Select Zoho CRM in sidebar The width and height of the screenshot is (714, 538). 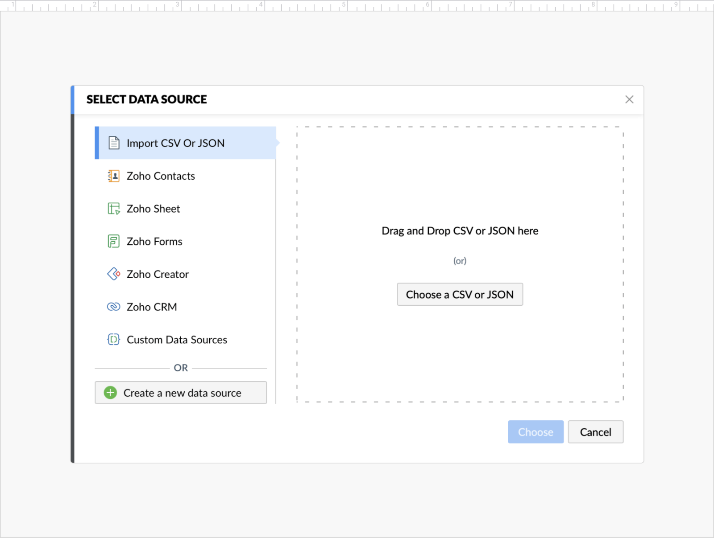152,307
